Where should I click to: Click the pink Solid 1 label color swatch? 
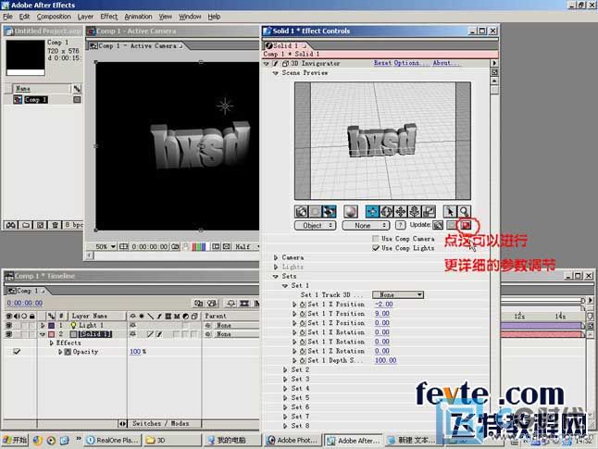tap(52, 334)
